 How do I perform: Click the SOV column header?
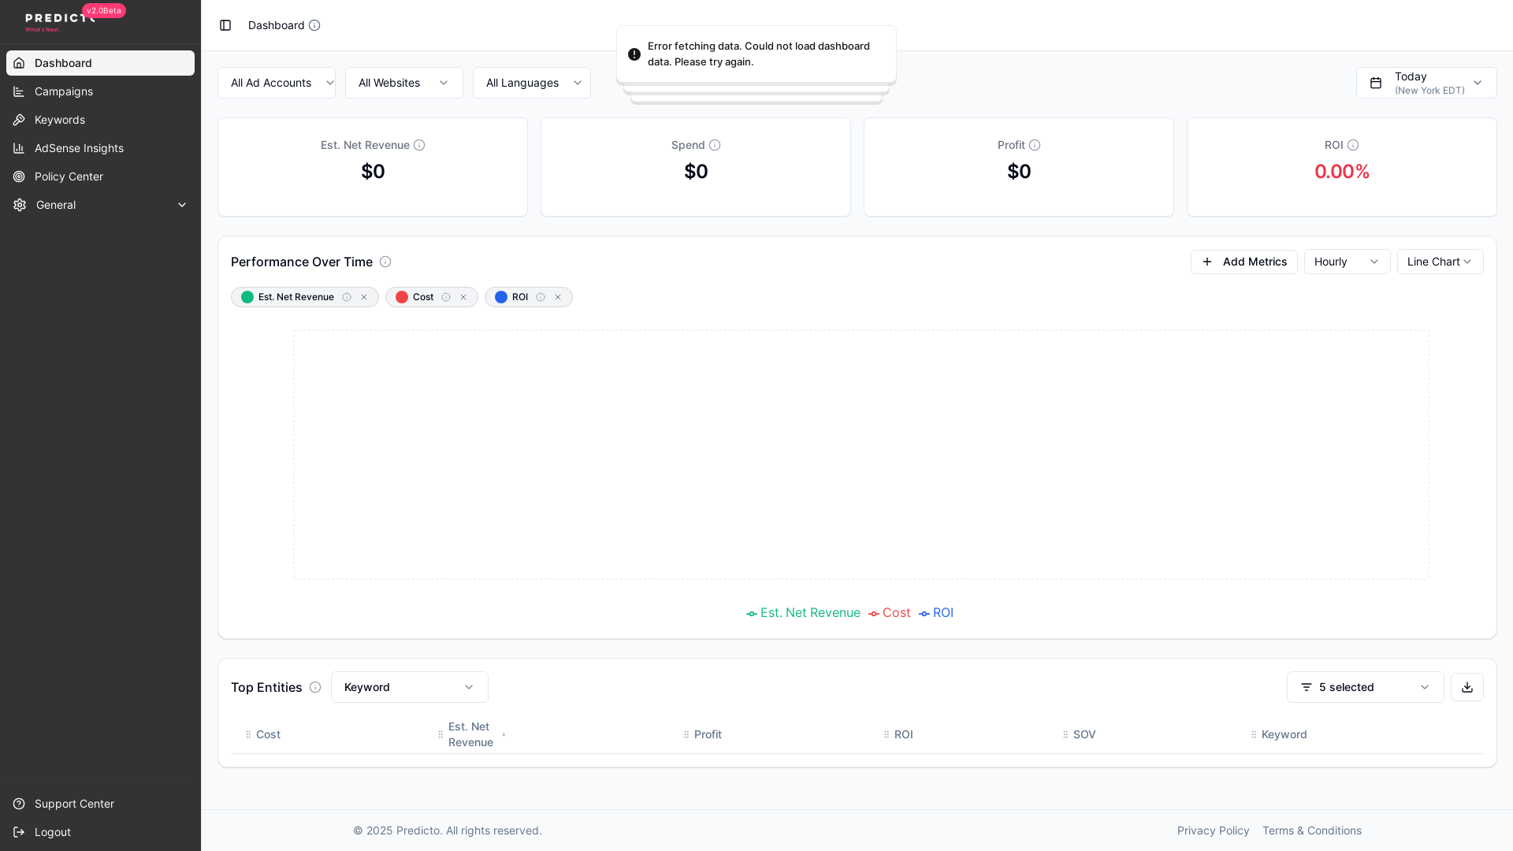click(x=1084, y=734)
